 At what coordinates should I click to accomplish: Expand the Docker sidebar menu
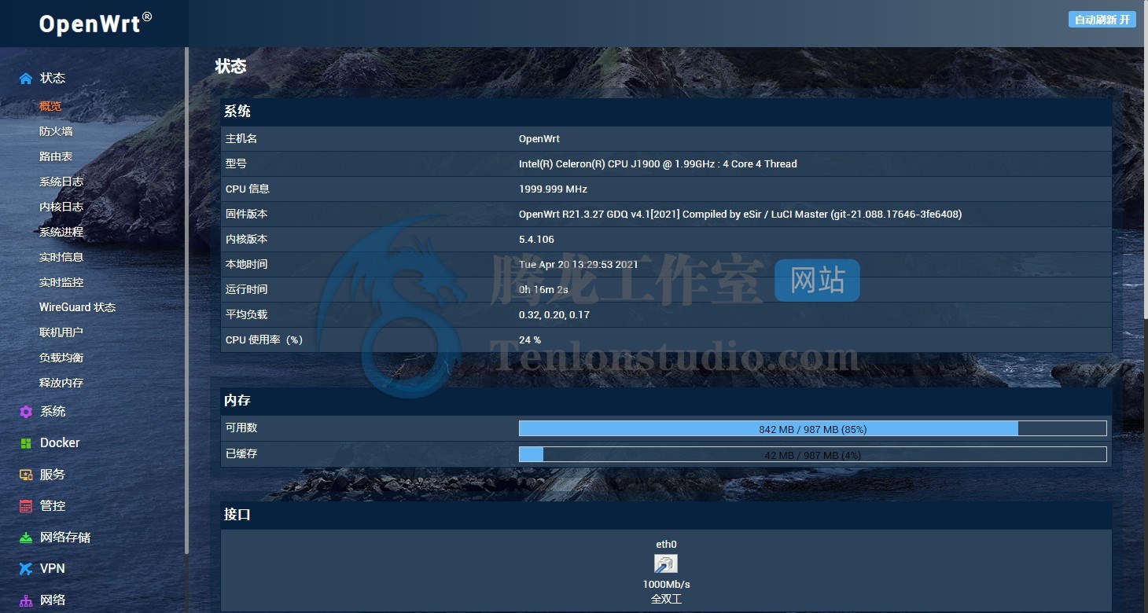[60, 442]
